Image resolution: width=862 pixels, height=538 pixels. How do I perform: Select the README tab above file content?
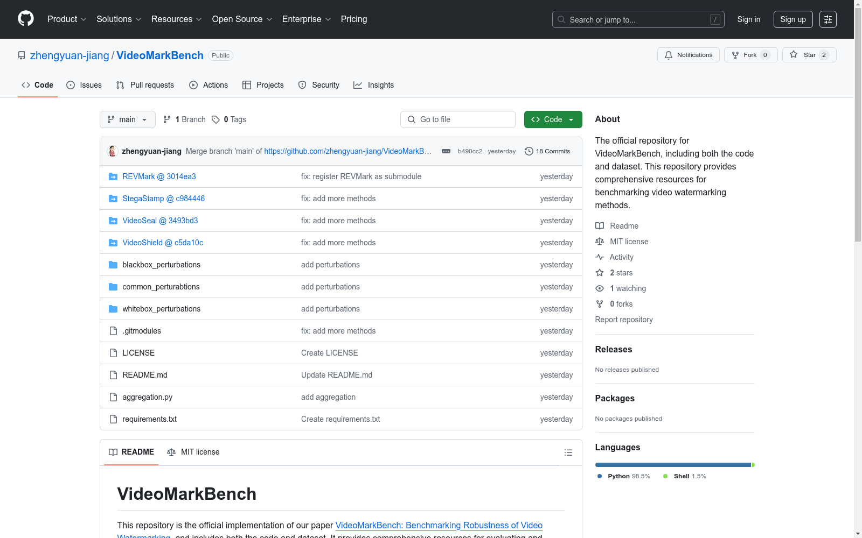click(131, 452)
